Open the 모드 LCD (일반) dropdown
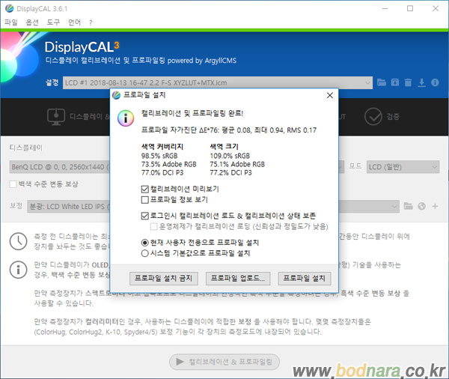The width and height of the screenshot is (449, 379). tap(403, 167)
